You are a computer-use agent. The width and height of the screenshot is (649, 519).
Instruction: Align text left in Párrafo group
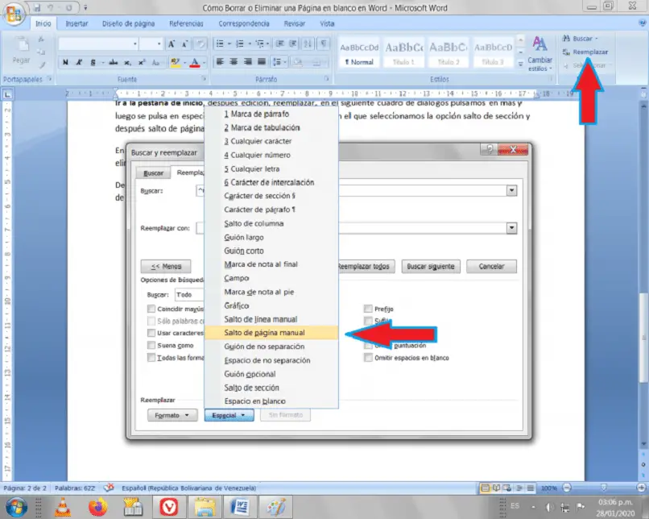pyautogui.click(x=220, y=62)
